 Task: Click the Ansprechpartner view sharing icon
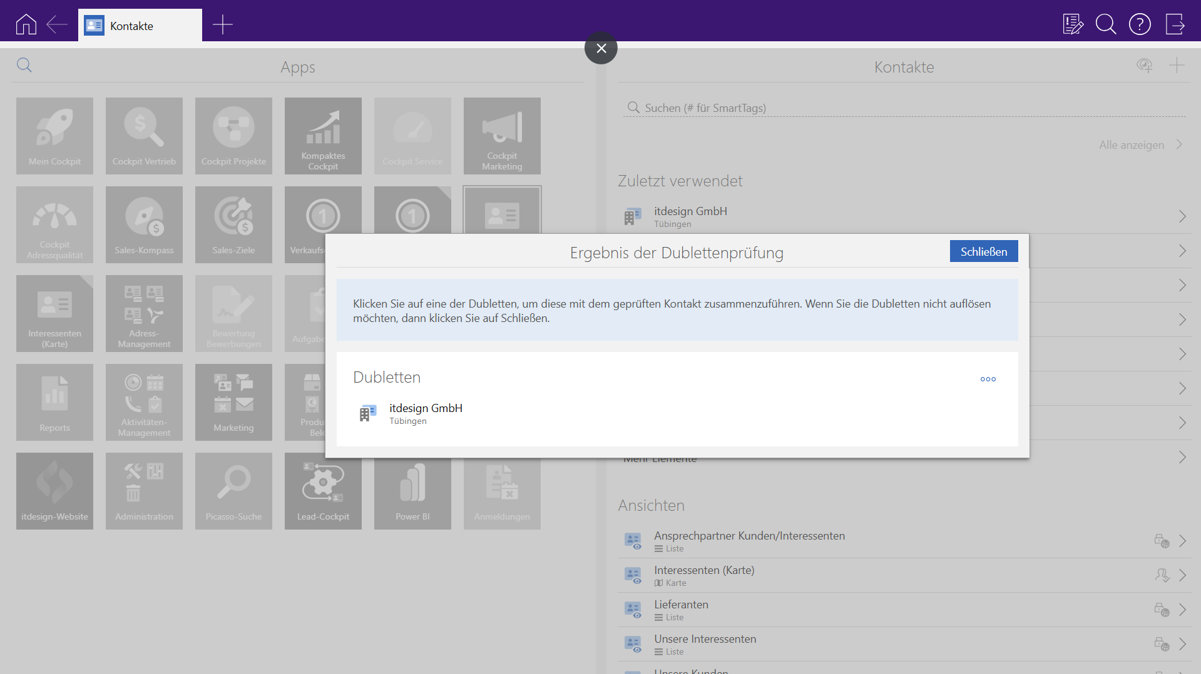point(1162,541)
